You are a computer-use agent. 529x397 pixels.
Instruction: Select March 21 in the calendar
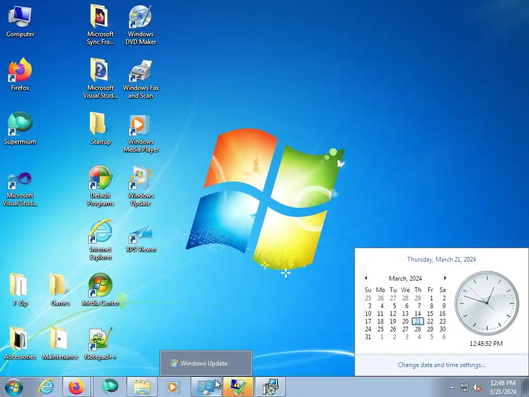[417, 322]
